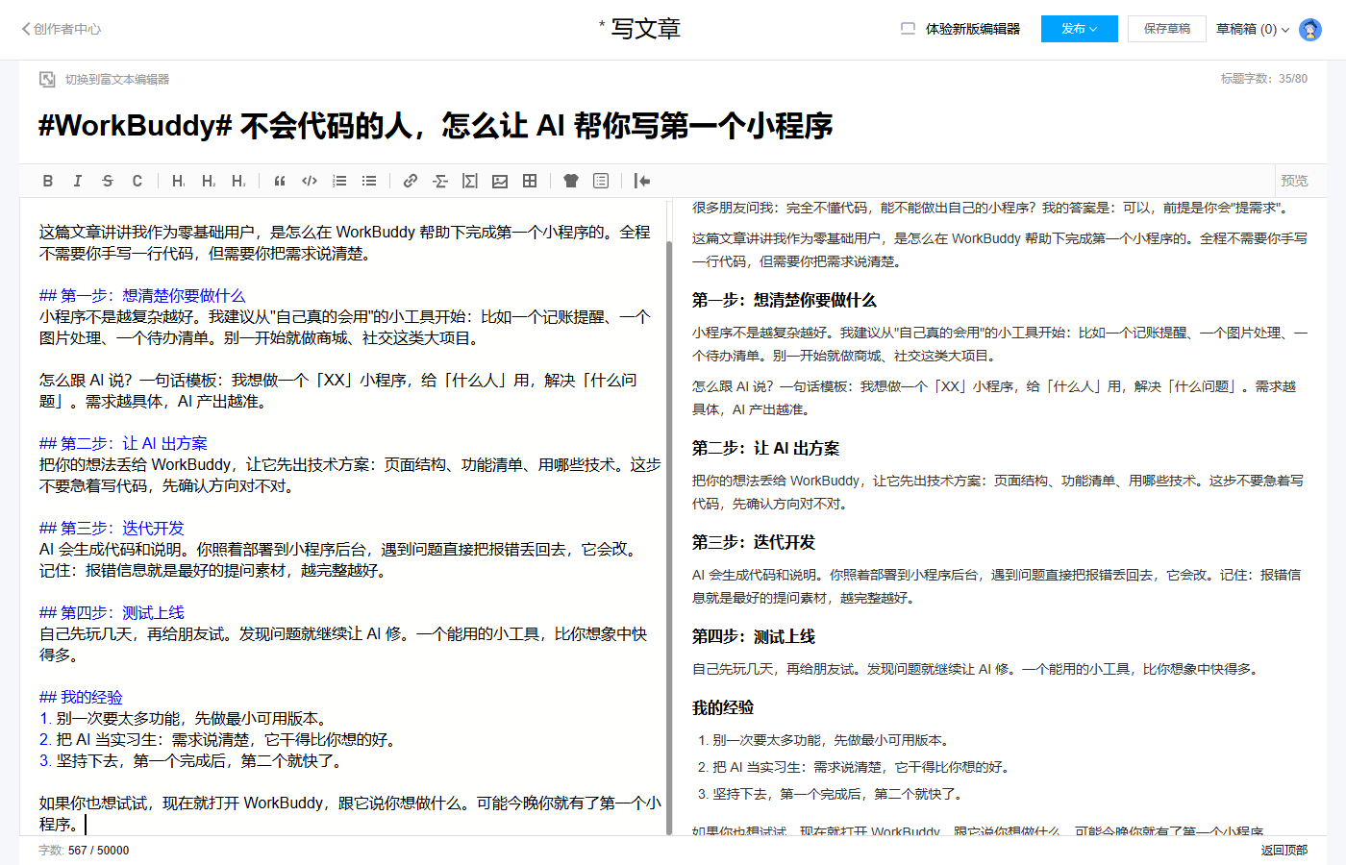Open the table of contents icon

601,181
